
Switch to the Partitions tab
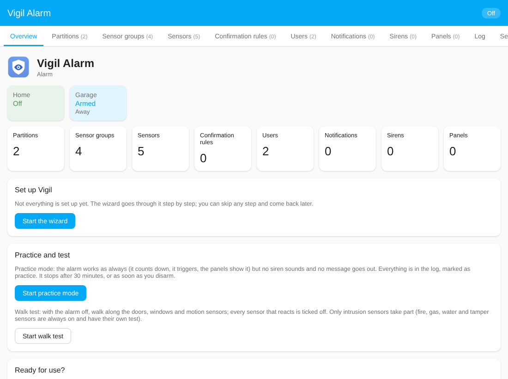click(70, 37)
